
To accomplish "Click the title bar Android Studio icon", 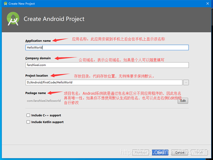I will click(x=6, y=3).
